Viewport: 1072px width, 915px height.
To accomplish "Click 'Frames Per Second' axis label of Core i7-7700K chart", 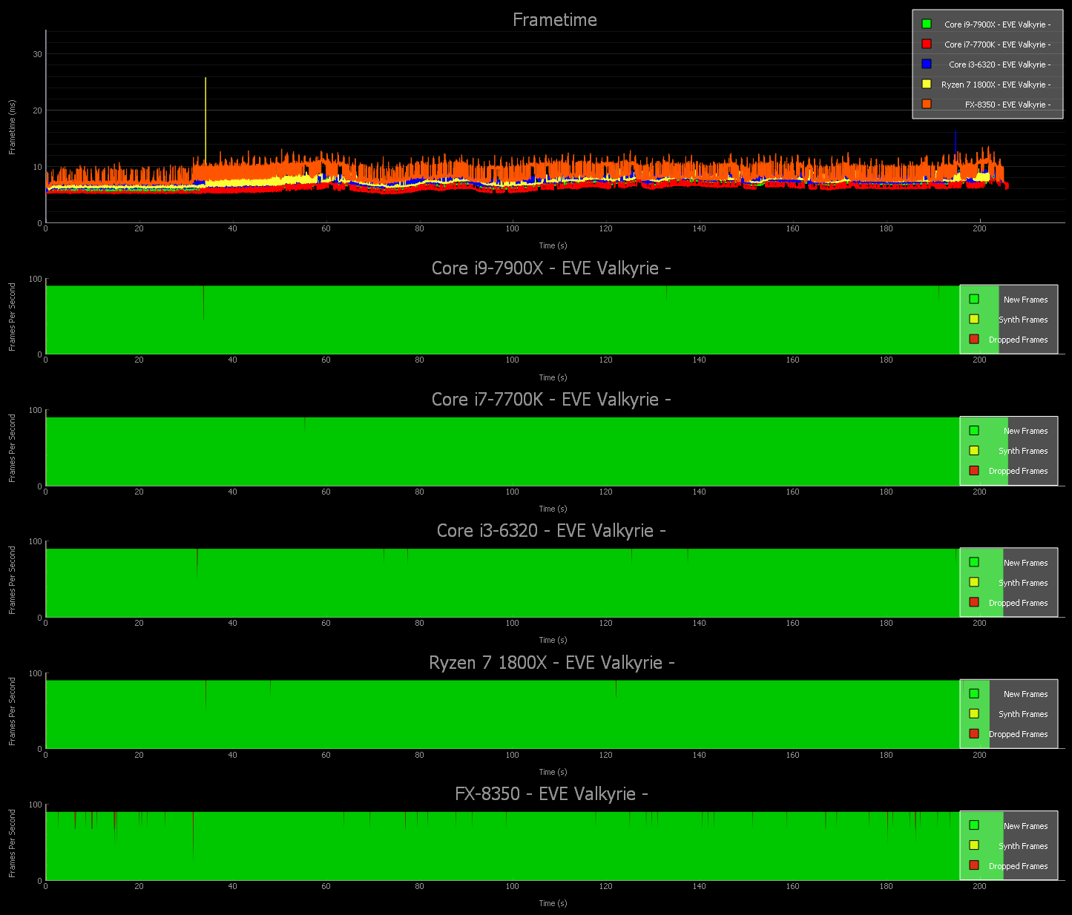I will (x=12, y=449).
